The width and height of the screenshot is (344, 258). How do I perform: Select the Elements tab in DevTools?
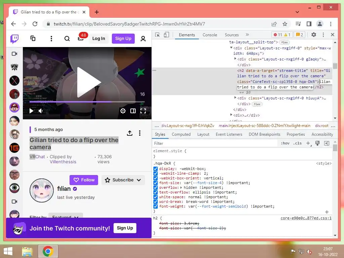click(x=187, y=35)
